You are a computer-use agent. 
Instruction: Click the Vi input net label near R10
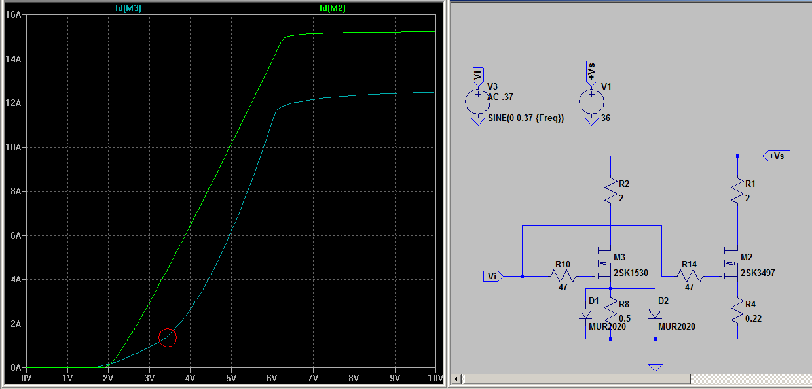[x=494, y=276]
